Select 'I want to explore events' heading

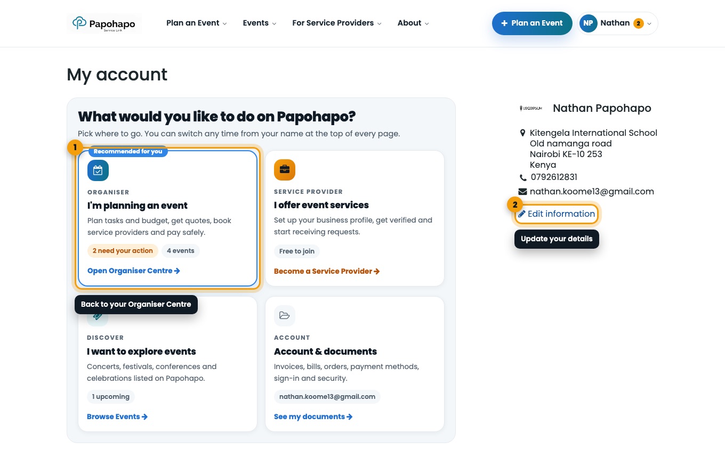(x=141, y=351)
